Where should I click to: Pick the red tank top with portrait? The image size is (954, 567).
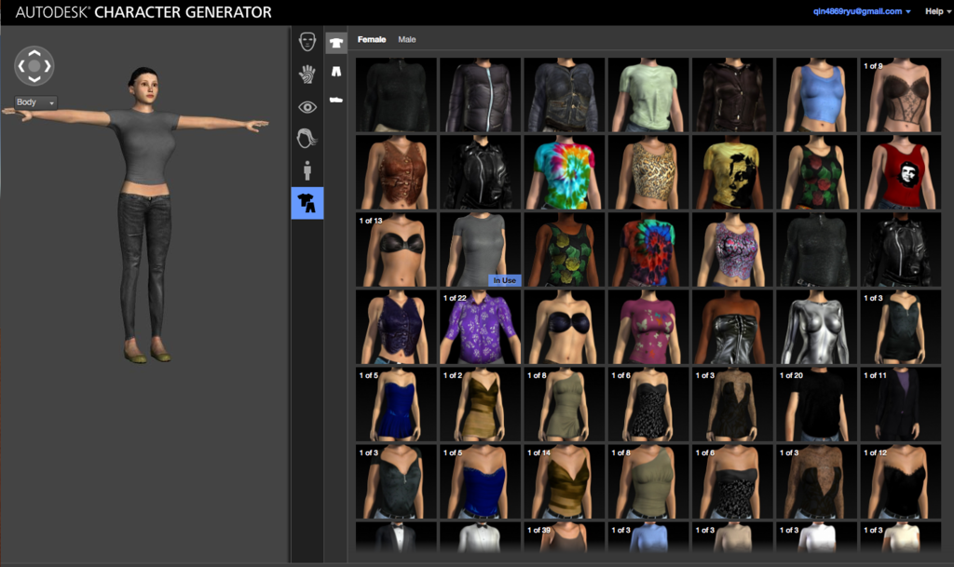[x=901, y=172]
